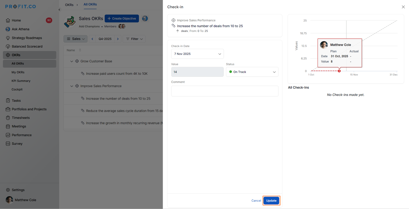The image size is (409, 209).
Task: Collapse Grow Customer Base objective
Action: coord(72,61)
